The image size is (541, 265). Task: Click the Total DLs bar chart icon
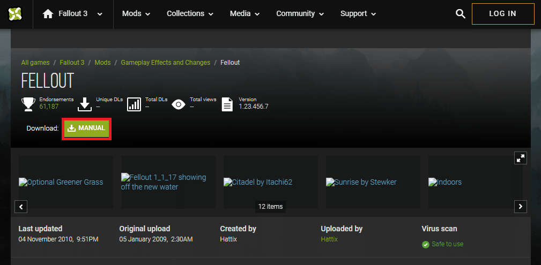pos(134,104)
